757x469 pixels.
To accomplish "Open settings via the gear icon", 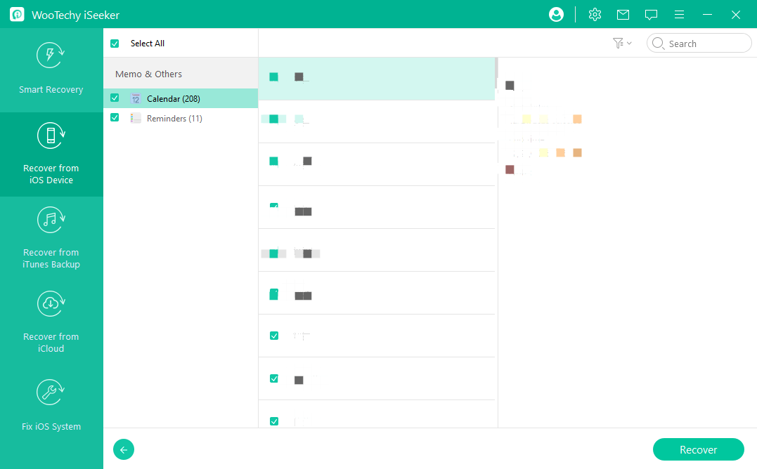I will 595,14.
